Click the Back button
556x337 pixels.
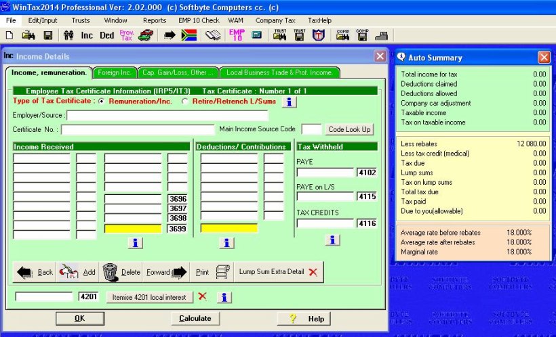tap(35, 272)
